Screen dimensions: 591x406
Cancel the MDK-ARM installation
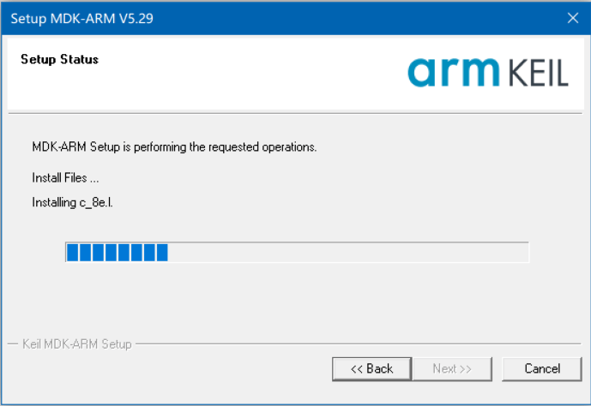542,368
